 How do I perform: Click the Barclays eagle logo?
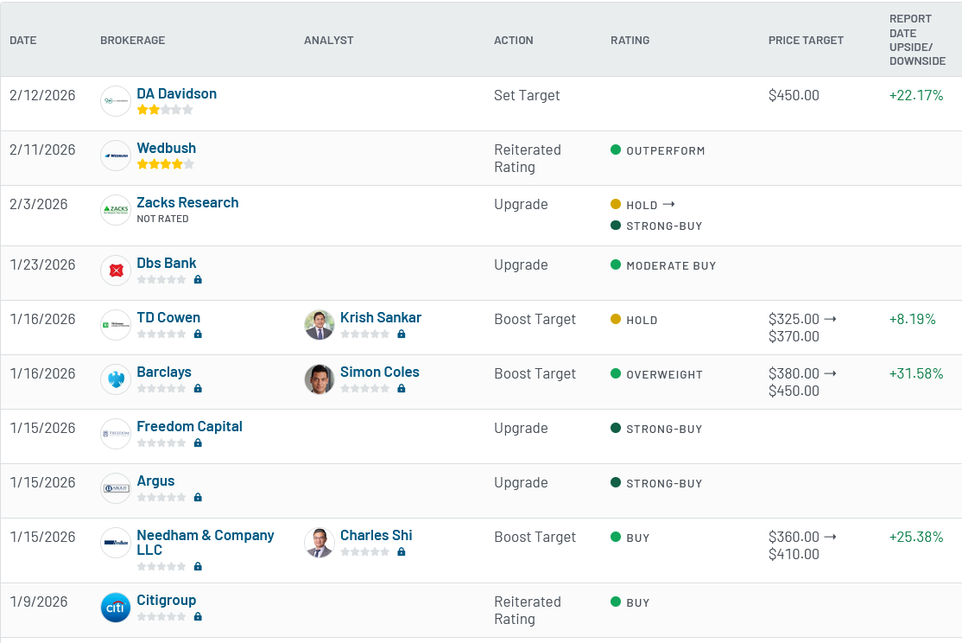pyautogui.click(x=116, y=379)
